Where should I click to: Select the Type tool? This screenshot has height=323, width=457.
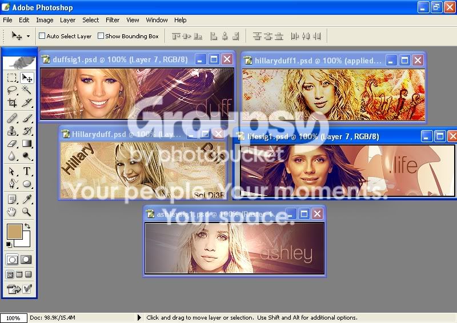pos(27,171)
